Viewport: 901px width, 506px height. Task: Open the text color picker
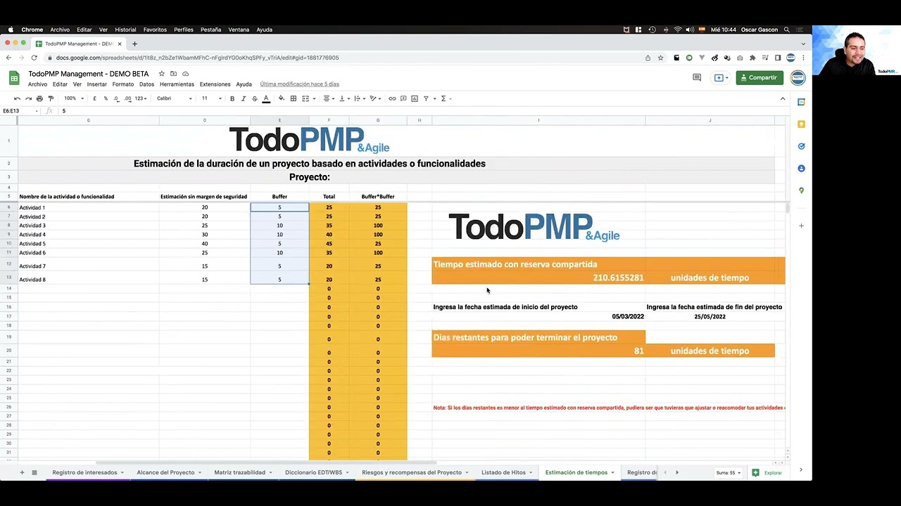click(x=266, y=98)
